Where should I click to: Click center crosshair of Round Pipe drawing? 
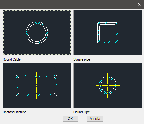pyautogui.click(x=108, y=85)
